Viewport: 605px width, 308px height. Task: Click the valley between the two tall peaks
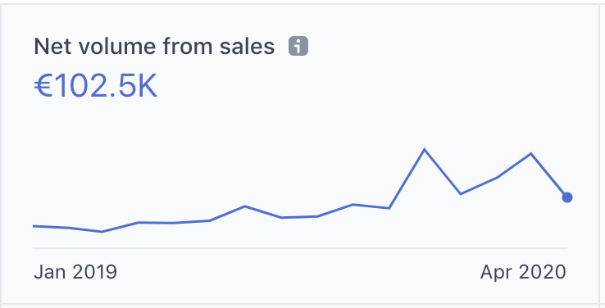coord(461,194)
